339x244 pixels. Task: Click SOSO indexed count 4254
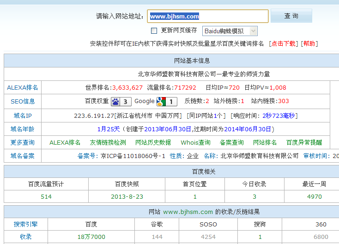[208, 237]
